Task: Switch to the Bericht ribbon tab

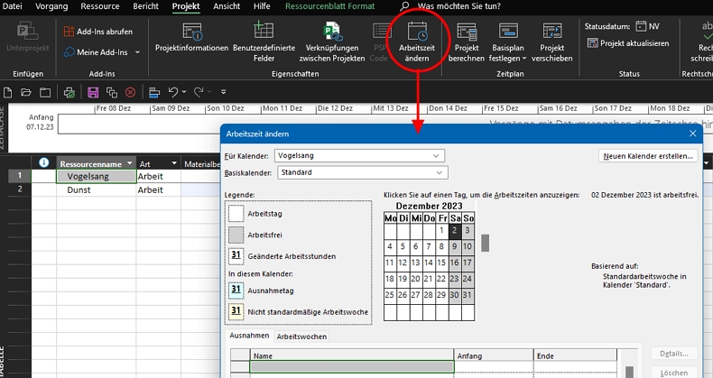Action: (146, 6)
